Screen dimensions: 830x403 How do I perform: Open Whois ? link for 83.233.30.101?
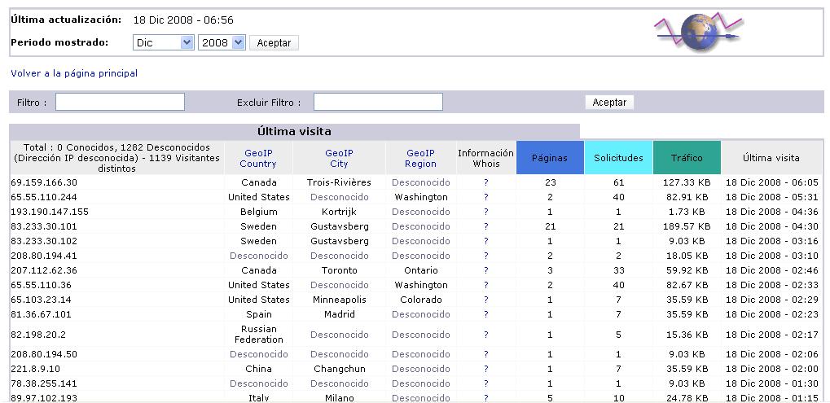point(485,226)
